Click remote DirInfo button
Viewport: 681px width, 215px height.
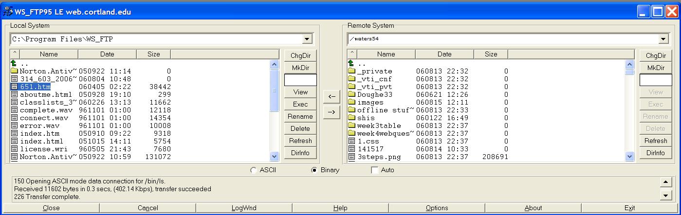click(x=656, y=153)
